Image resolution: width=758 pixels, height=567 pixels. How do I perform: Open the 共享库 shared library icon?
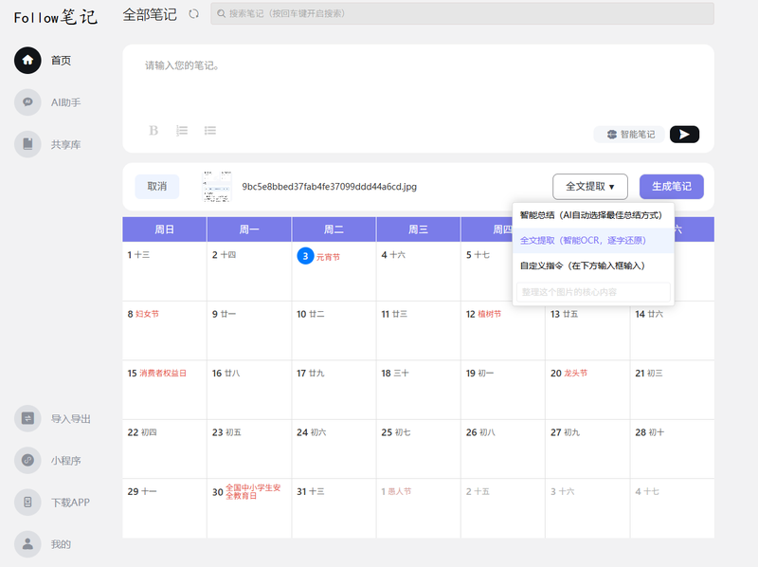27,144
